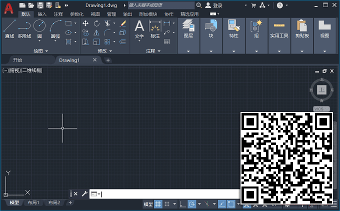Switch to the Parametric (参数化) ribbon tab
Image resolution: width=340 pixels, height=211 pixels.
click(76, 14)
